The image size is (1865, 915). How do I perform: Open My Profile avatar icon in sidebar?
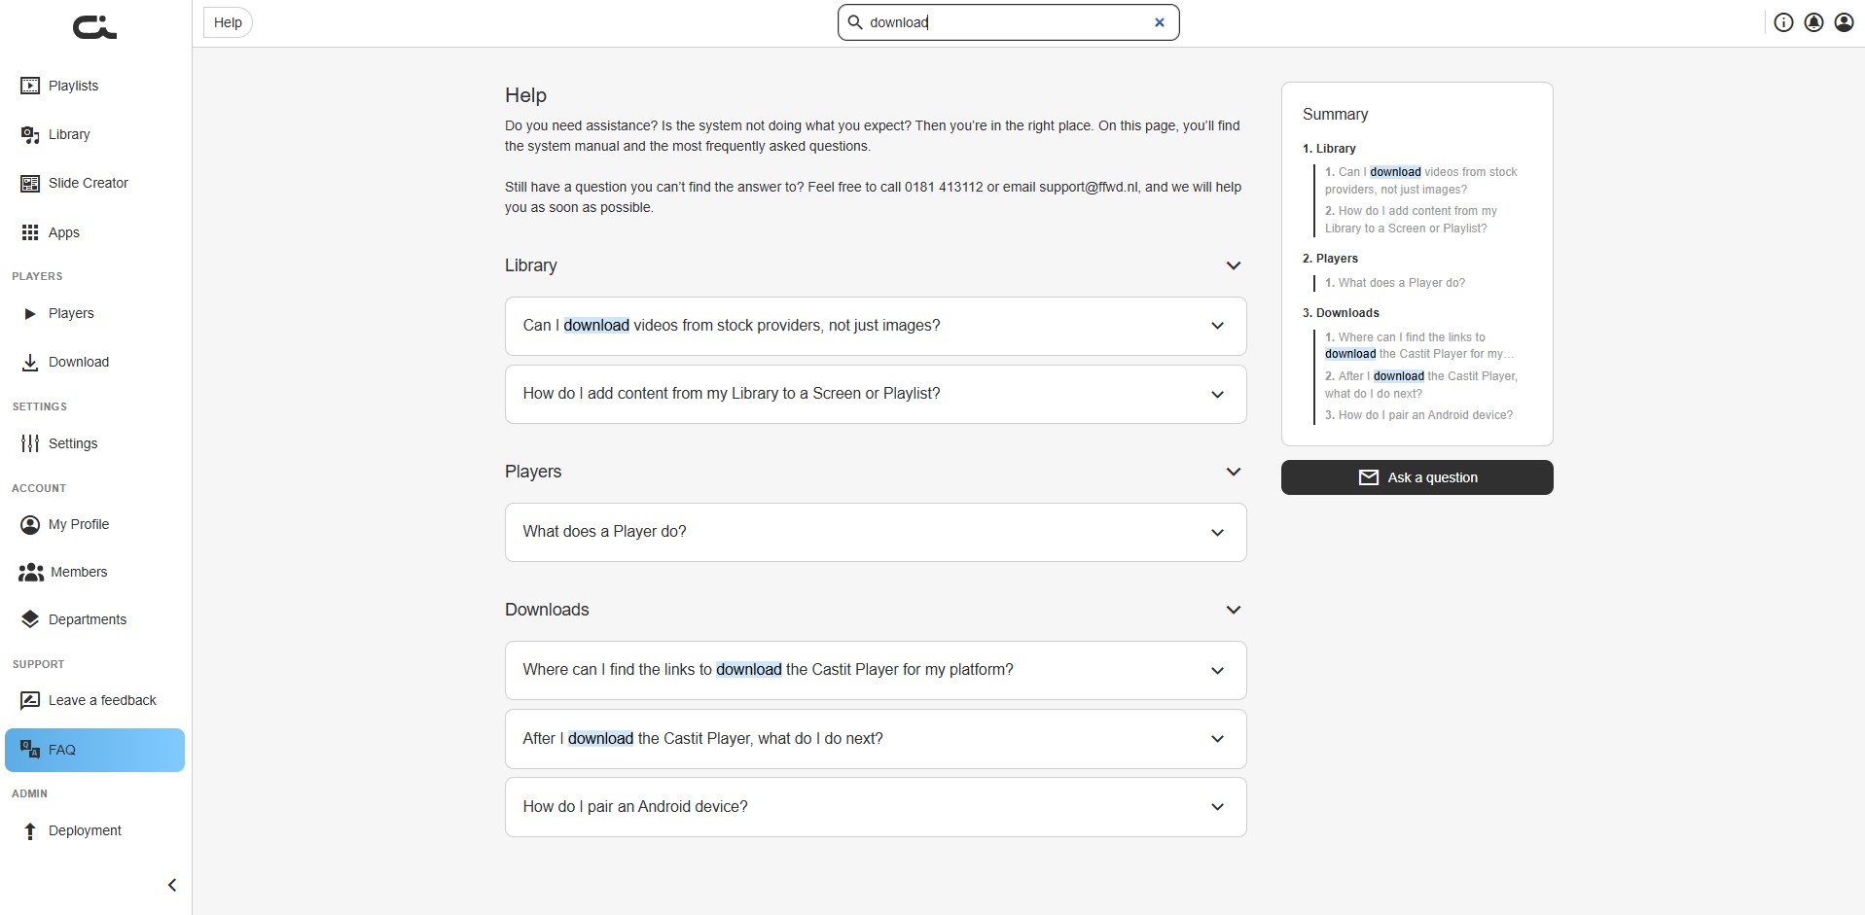point(30,524)
